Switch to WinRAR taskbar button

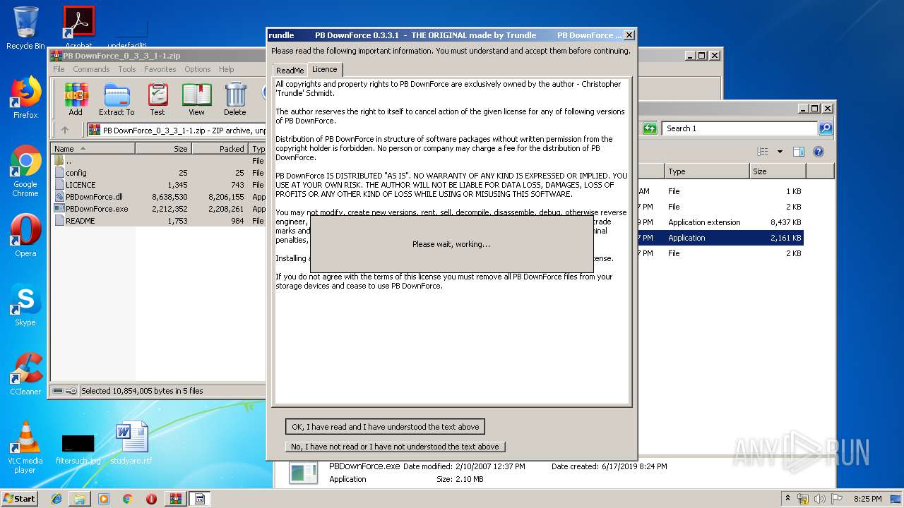pos(176,499)
